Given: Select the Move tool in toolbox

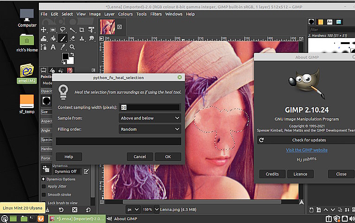Looking at the screenshot, I should click(44, 30).
